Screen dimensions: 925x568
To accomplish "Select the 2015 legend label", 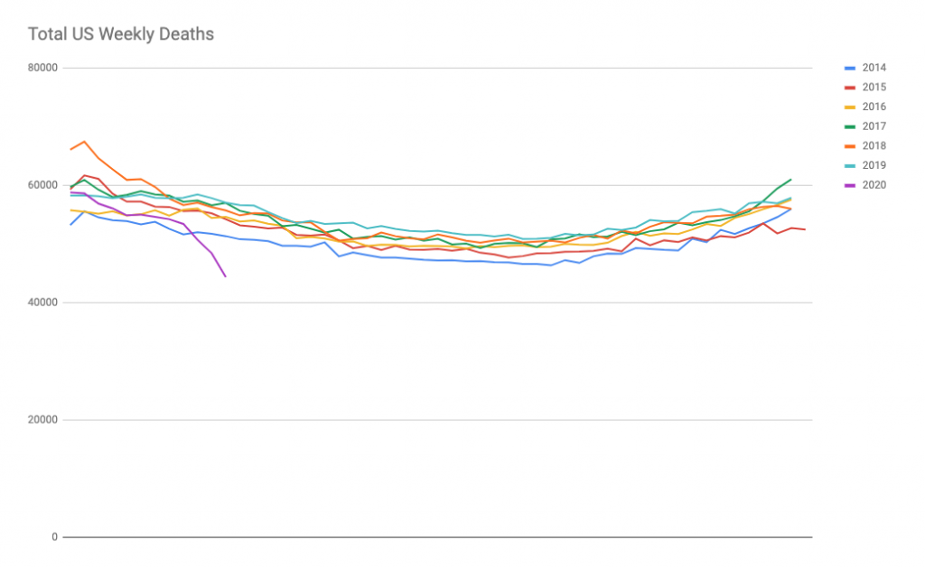I will pyautogui.click(x=874, y=88).
